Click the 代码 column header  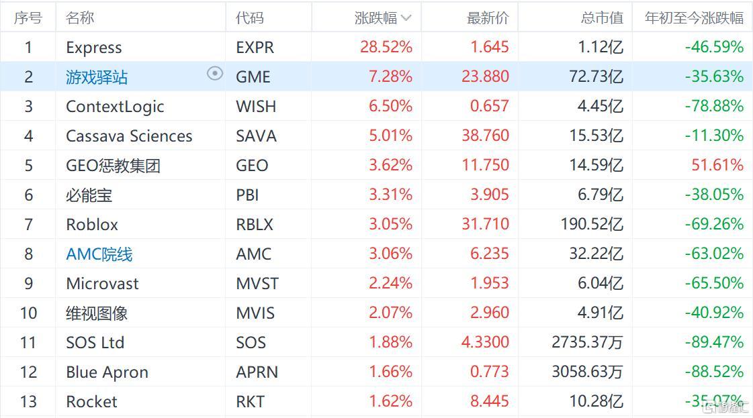(250, 17)
